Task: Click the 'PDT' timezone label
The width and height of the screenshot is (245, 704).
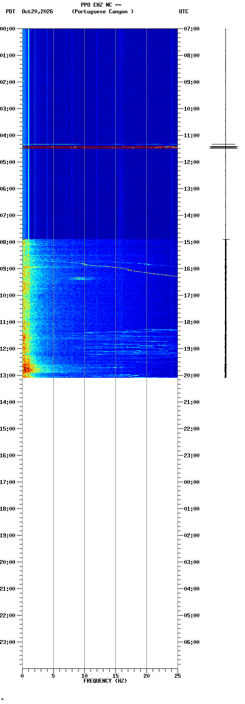Action: click(x=10, y=12)
